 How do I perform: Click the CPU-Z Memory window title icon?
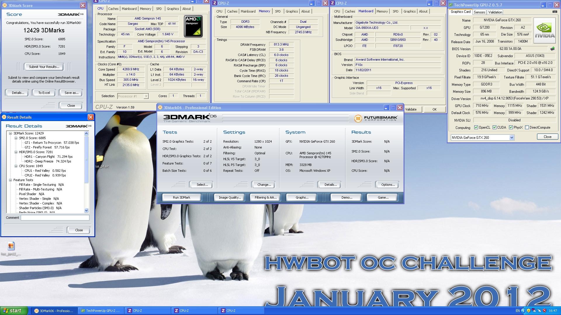click(215, 3)
